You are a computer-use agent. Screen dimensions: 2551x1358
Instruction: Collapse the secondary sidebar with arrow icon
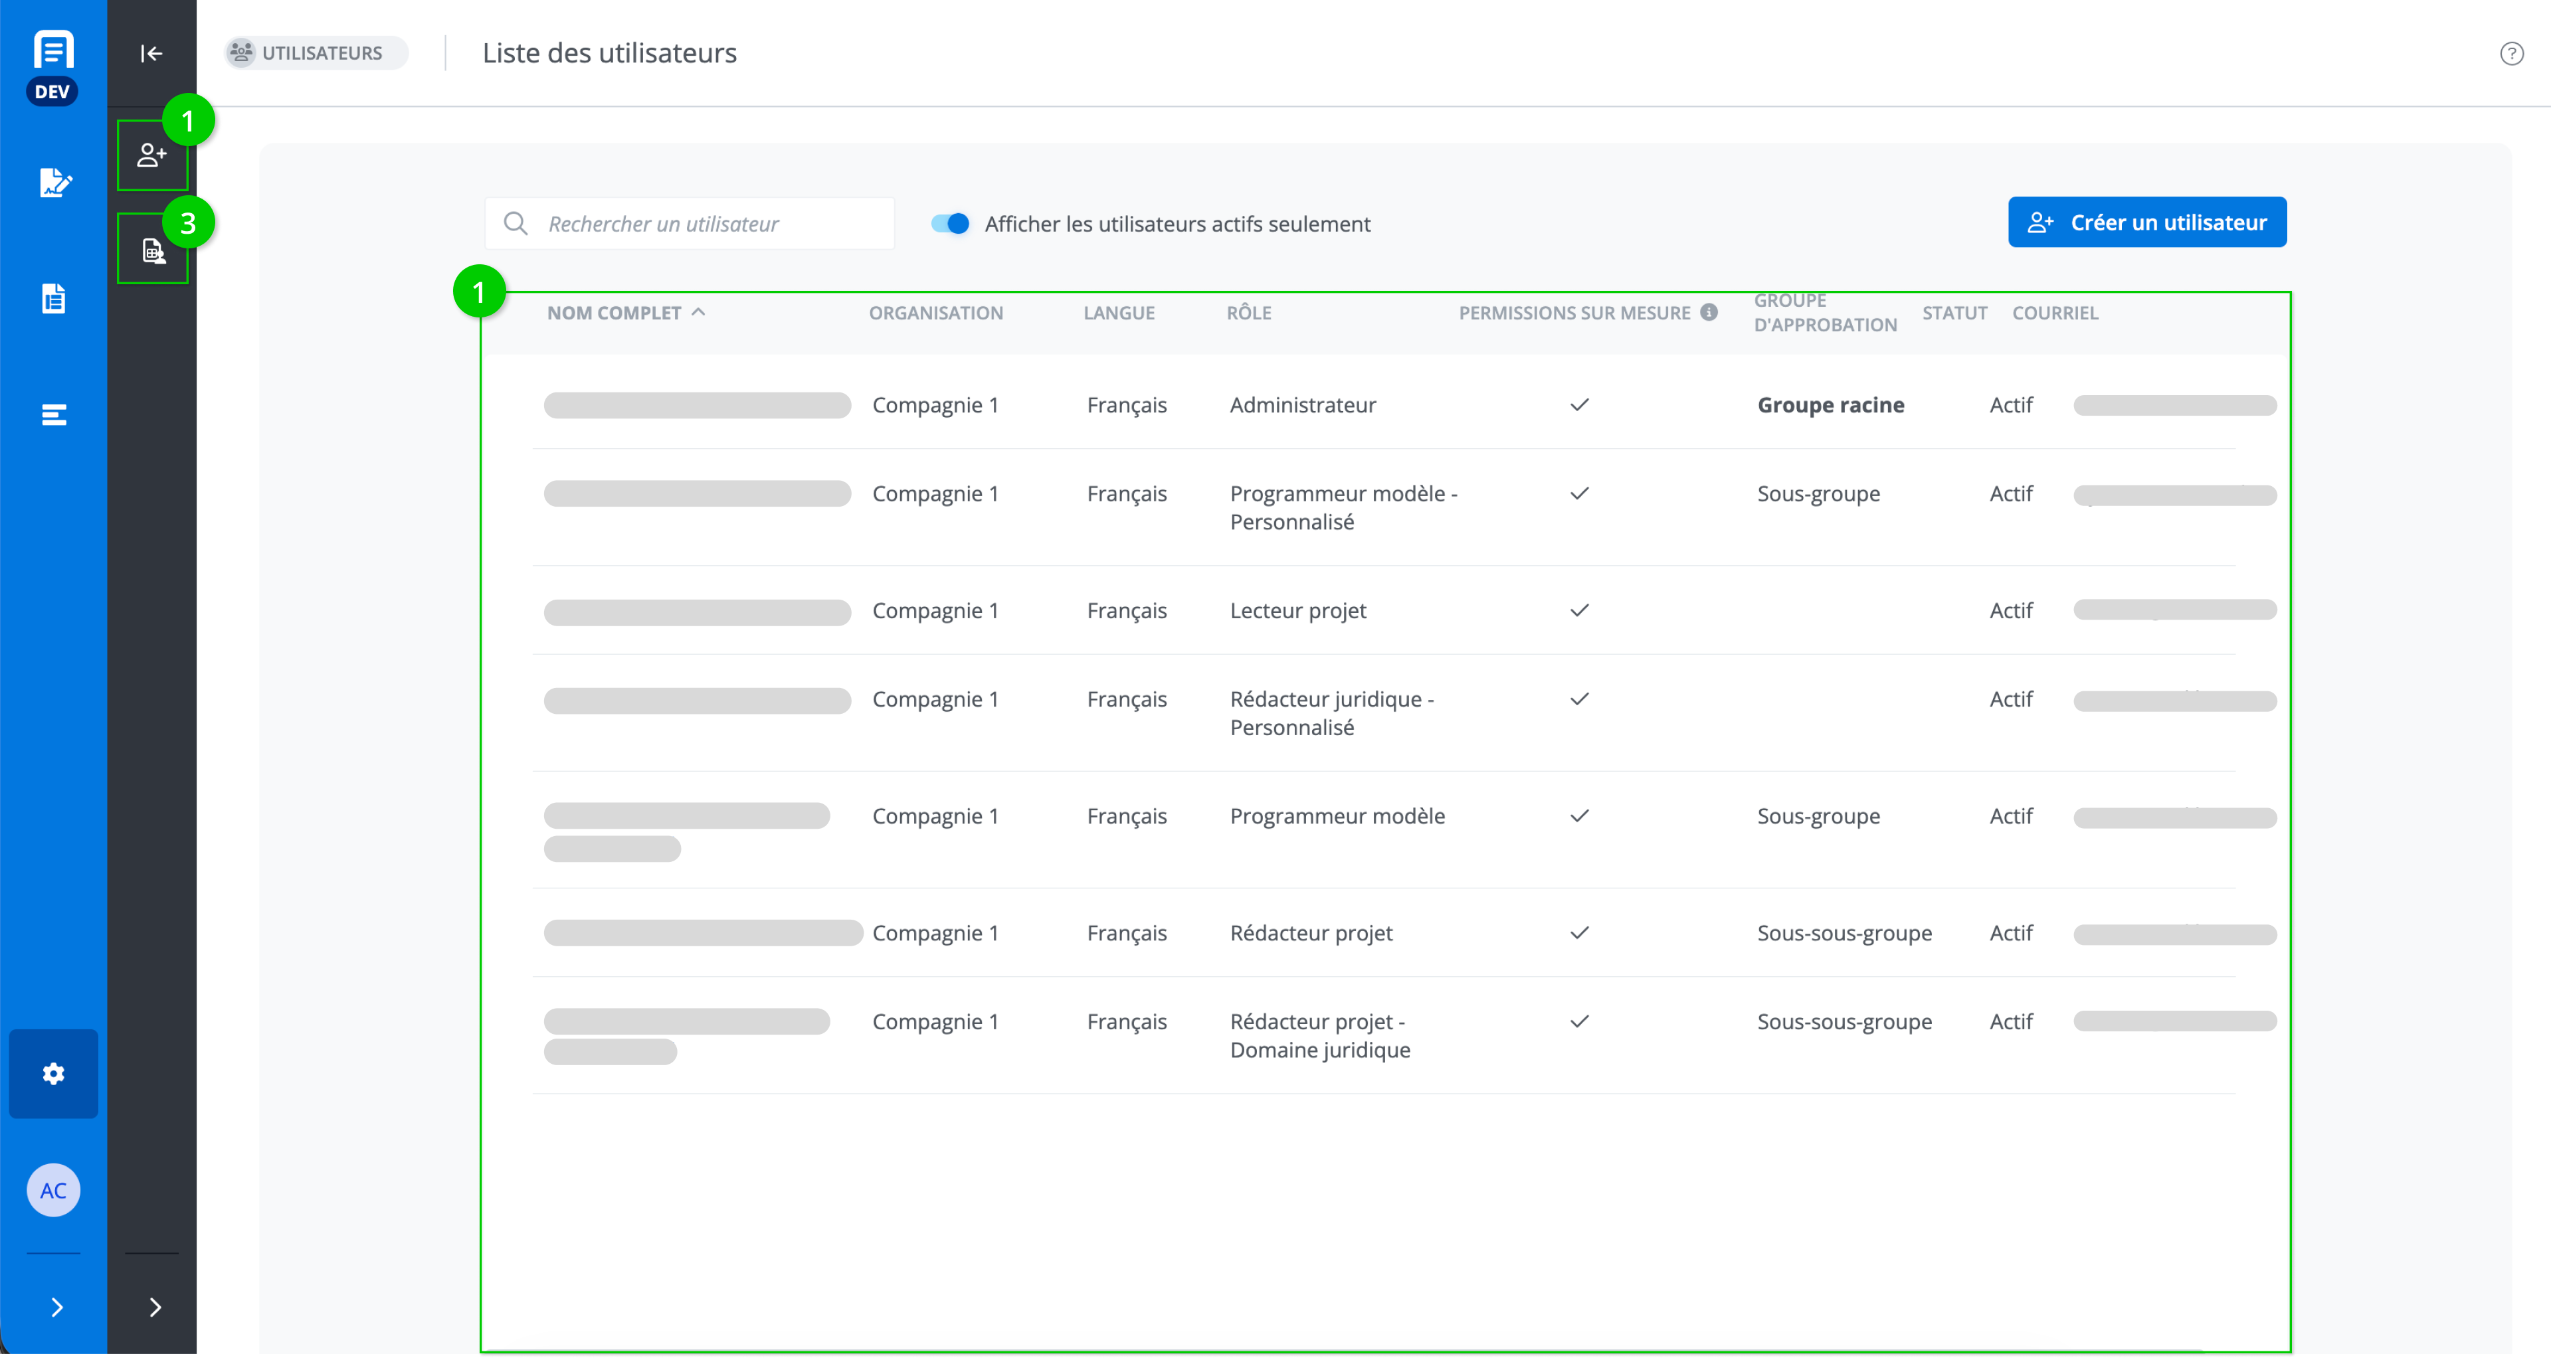[151, 53]
